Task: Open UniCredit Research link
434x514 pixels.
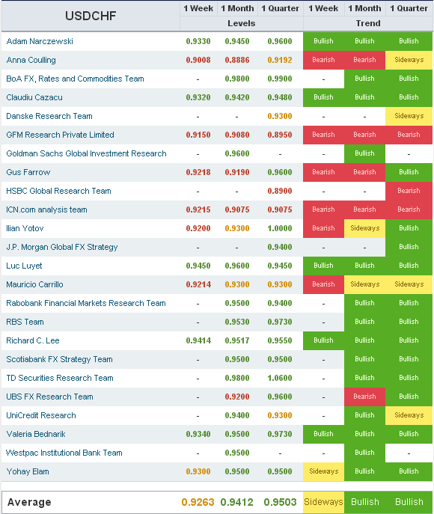Action: pos(41,415)
